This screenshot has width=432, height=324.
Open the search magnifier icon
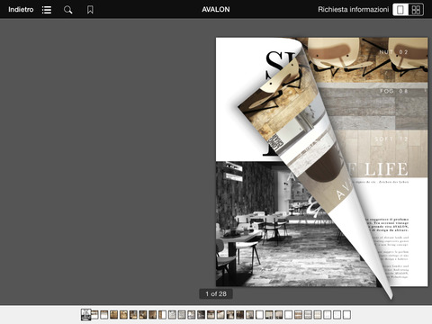tap(68, 10)
